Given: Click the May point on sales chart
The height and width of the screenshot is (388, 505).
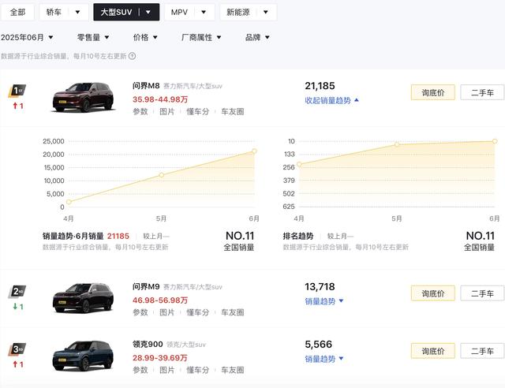Looking at the screenshot, I should point(161,175).
